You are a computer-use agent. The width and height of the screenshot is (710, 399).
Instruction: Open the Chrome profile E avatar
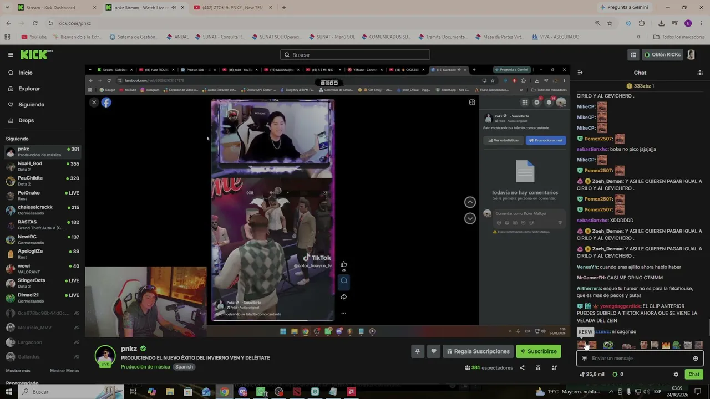(688, 23)
